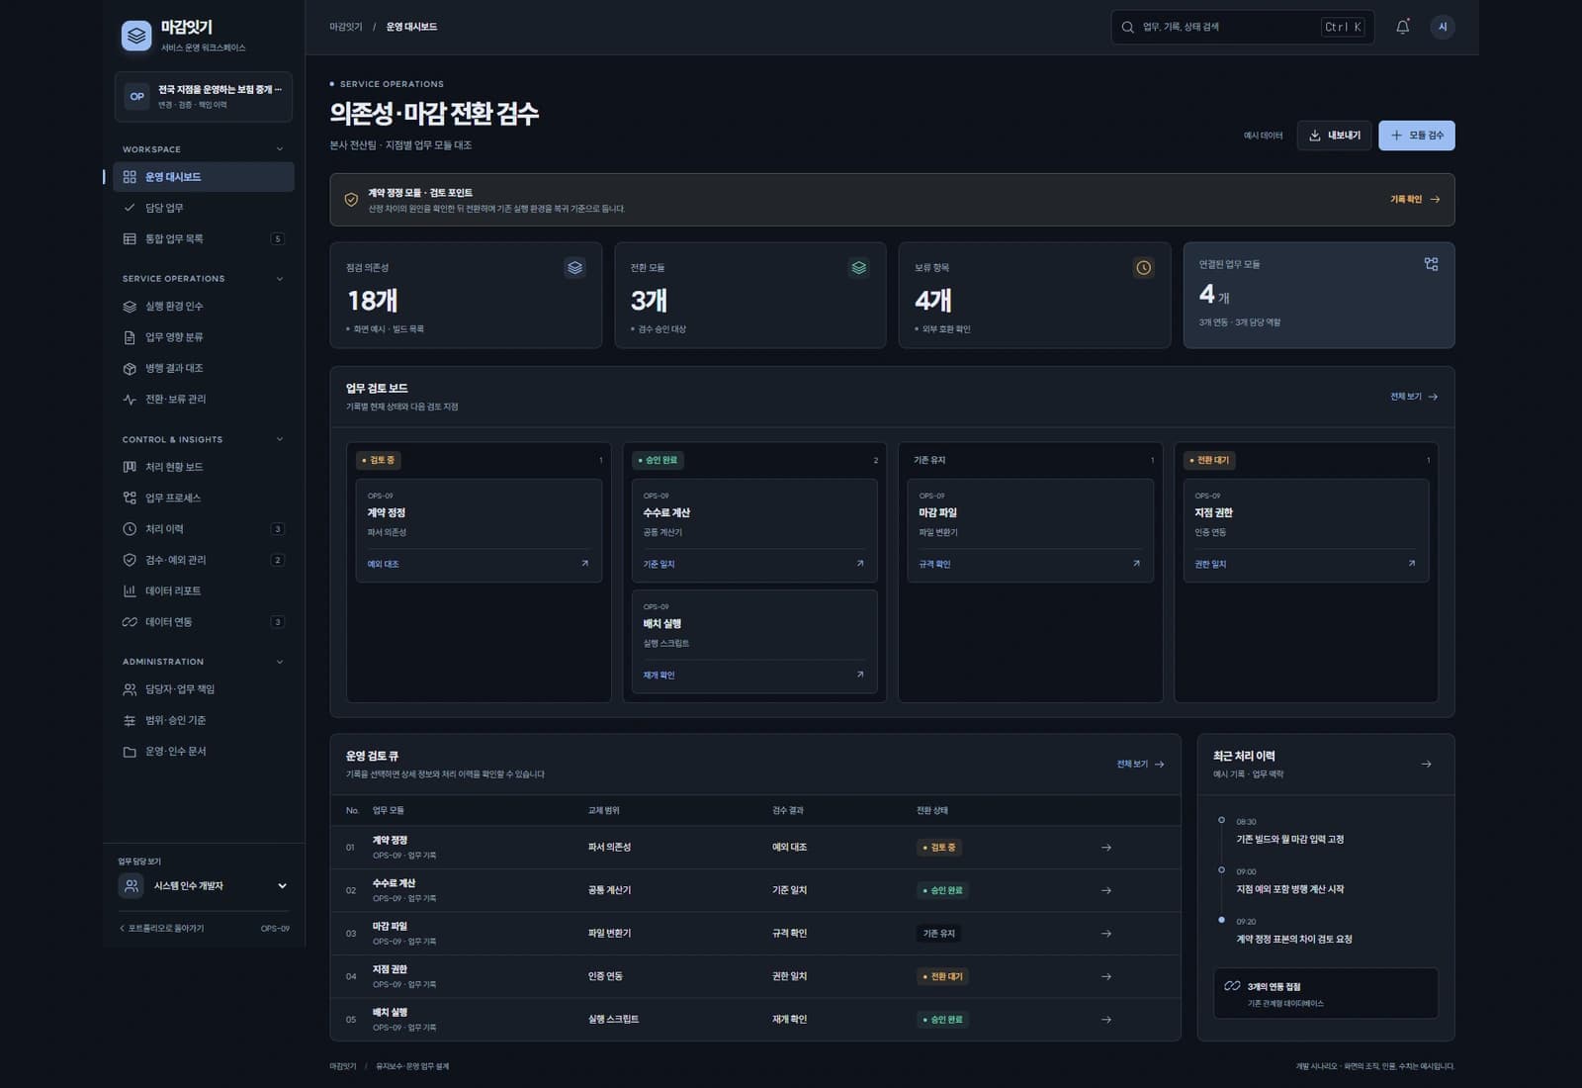Open row 02 수수료 계산 arrow icon
The image size is (1582, 1088).
1106,890
